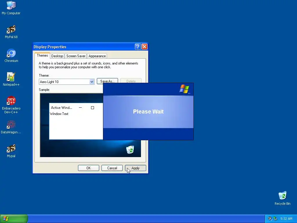
Task: Select the DataWagon desktop shortcut
Action: (11, 127)
